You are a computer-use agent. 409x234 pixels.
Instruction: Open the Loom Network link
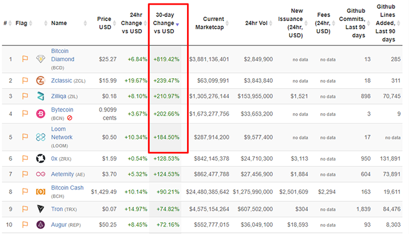62,133
